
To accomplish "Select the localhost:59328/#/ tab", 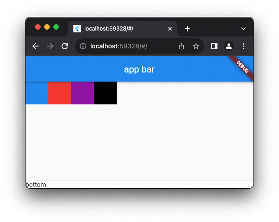I will point(123,29).
